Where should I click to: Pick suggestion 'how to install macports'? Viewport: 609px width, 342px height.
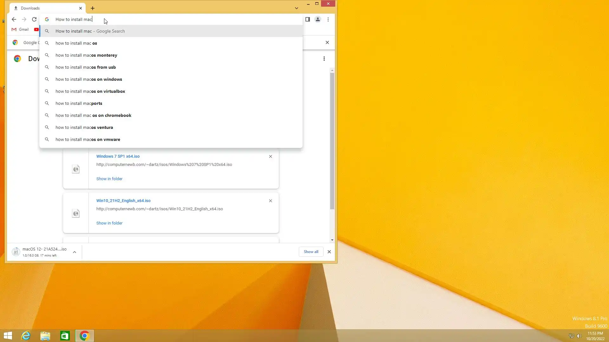pyautogui.click(x=79, y=103)
